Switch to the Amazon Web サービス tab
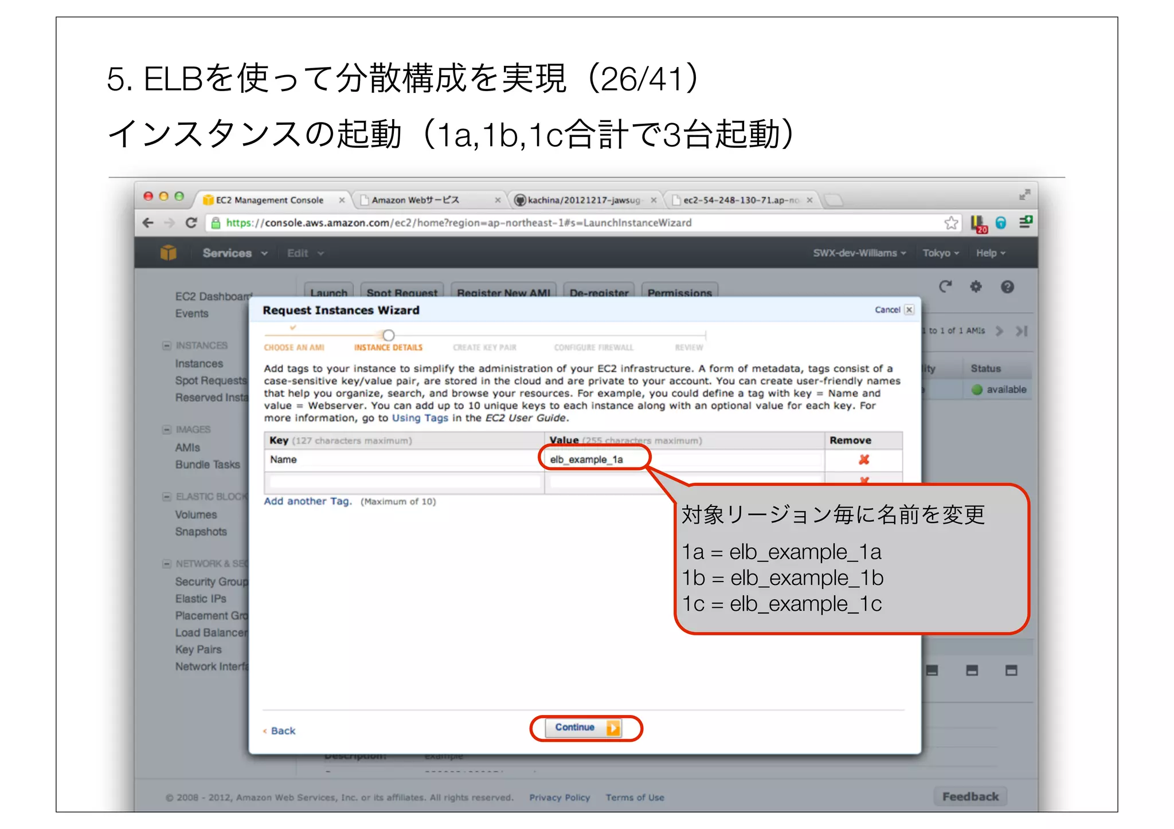The width and height of the screenshot is (1174, 829). tap(416, 200)
